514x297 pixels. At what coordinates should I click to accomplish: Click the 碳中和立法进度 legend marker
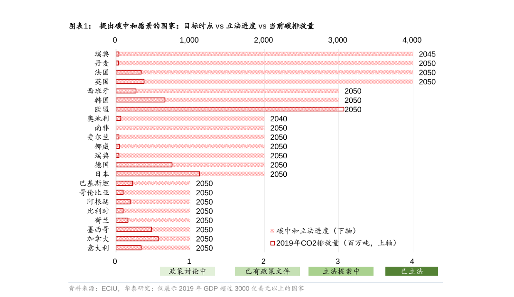tap(272, 231)
